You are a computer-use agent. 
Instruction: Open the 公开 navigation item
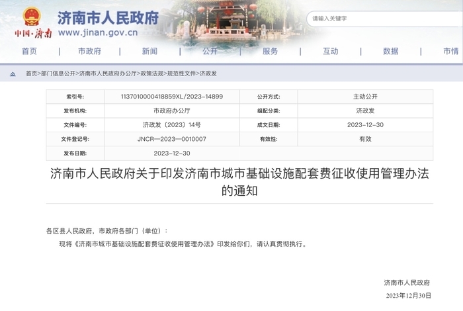point(210,52)
